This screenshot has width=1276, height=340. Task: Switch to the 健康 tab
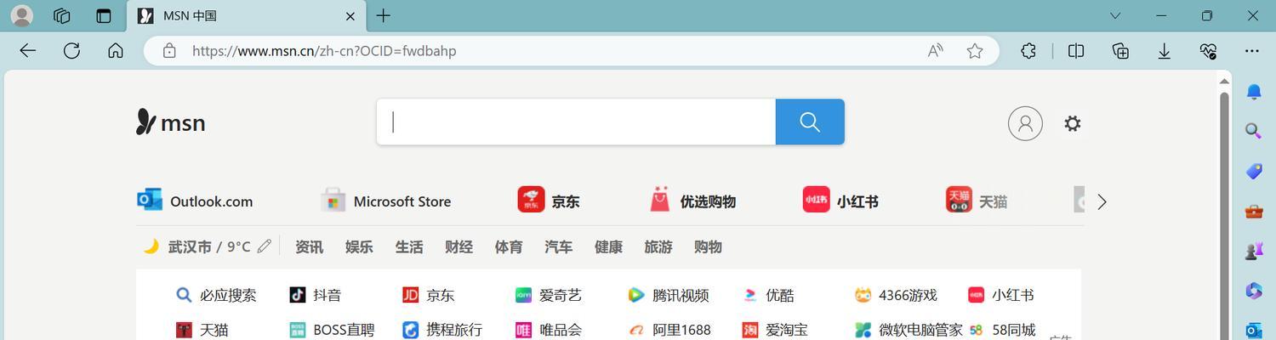click(608, 246)
